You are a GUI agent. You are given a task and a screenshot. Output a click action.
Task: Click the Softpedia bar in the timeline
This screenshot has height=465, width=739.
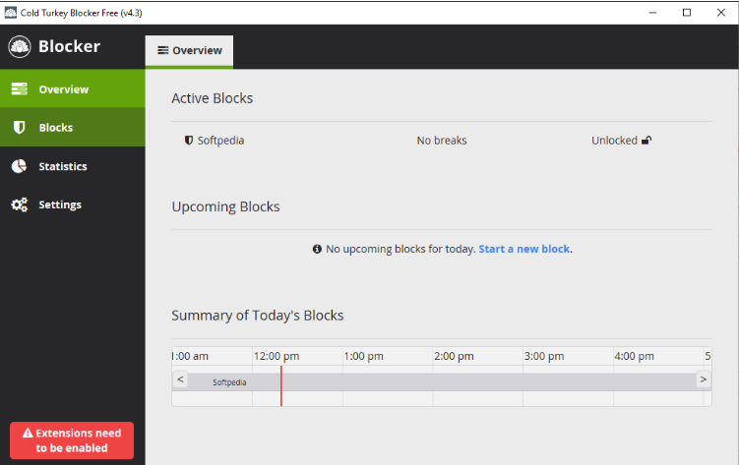442,382
